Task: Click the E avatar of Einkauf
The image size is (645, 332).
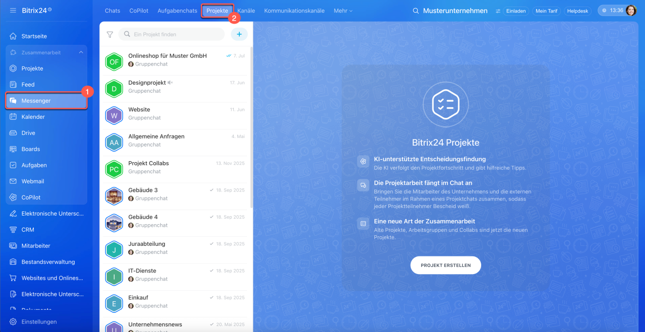Action: (x=114, y=303)
